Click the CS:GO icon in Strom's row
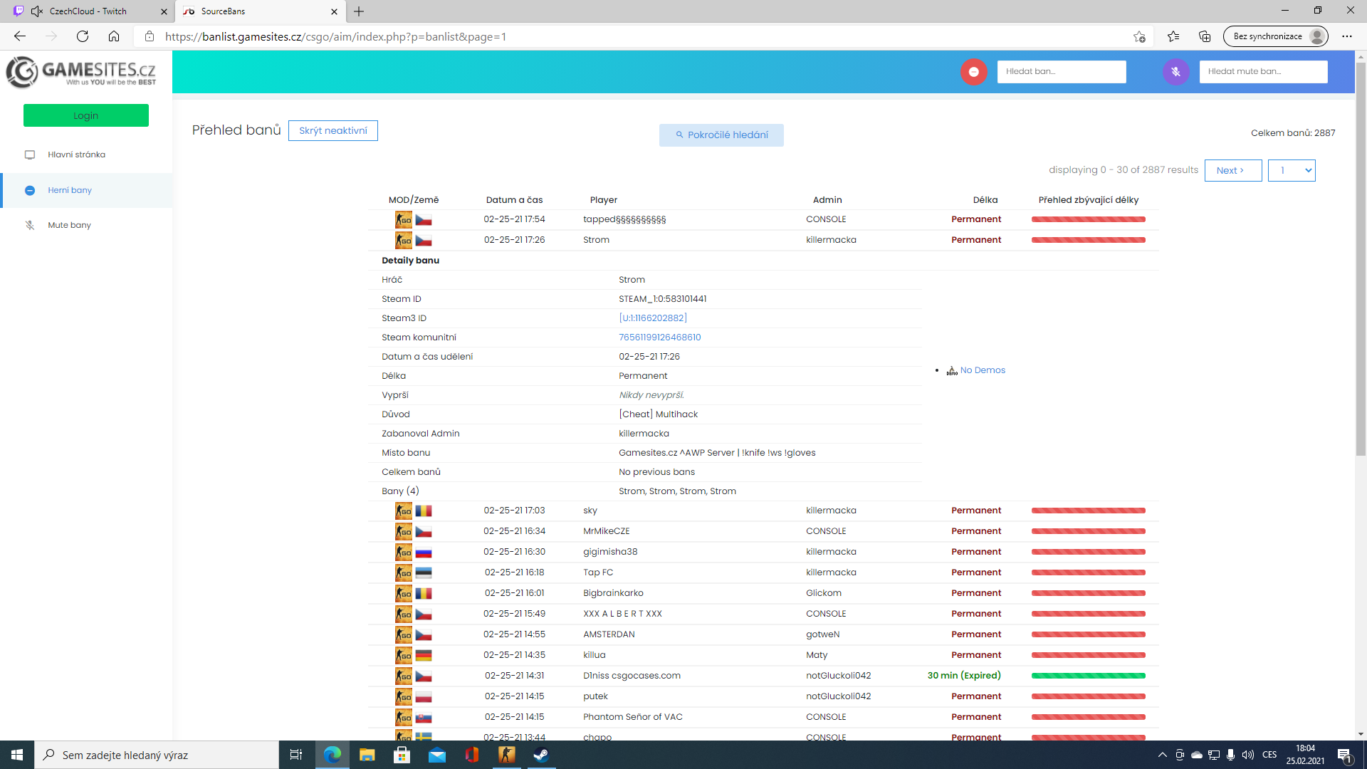This screenshot has height=769, width=1367. point(404,241)
